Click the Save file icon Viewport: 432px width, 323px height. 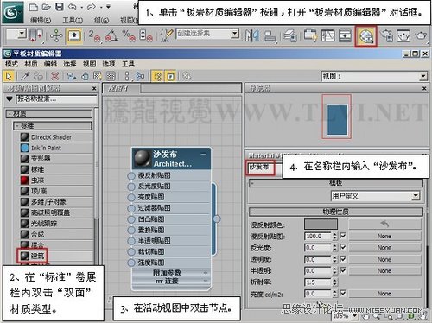(60, 7)
